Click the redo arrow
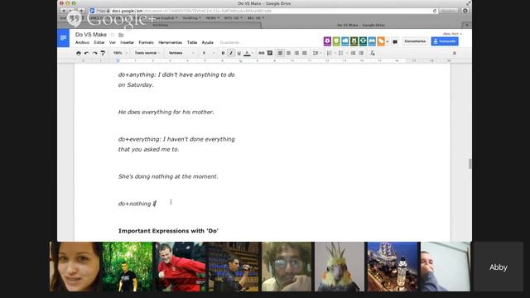Viewport: 530px width, 298px height. (94, 53)
